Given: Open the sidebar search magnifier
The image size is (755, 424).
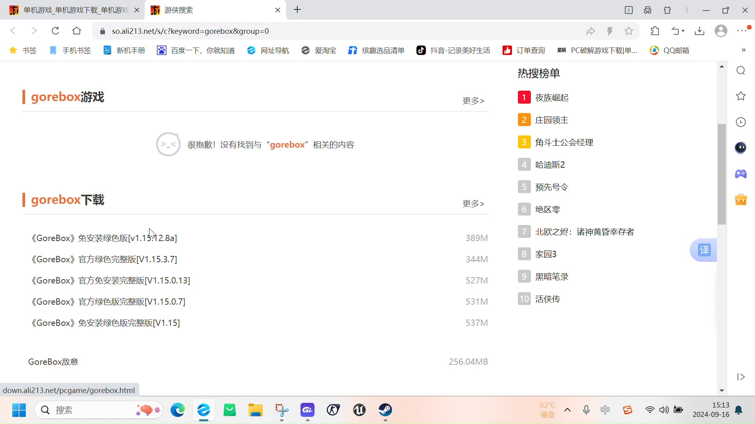Looking at the screenshot, I should pos(741,70).
